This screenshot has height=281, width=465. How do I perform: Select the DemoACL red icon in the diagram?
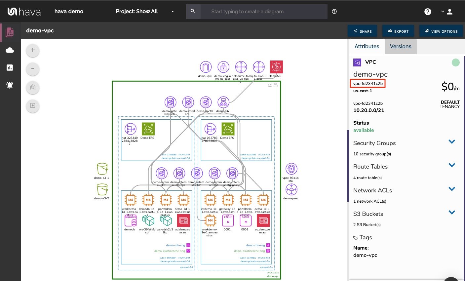276,66
